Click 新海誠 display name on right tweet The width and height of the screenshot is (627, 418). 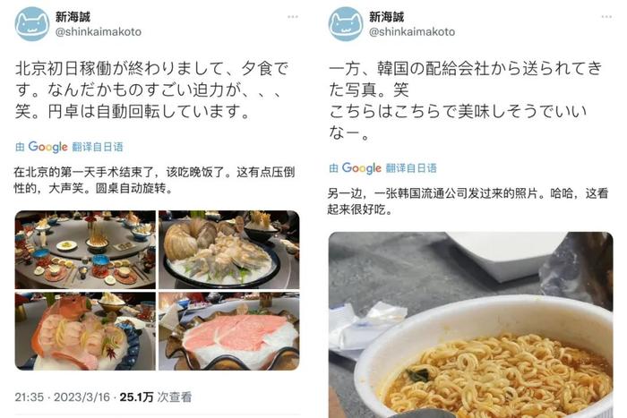(x=386, y=17)
